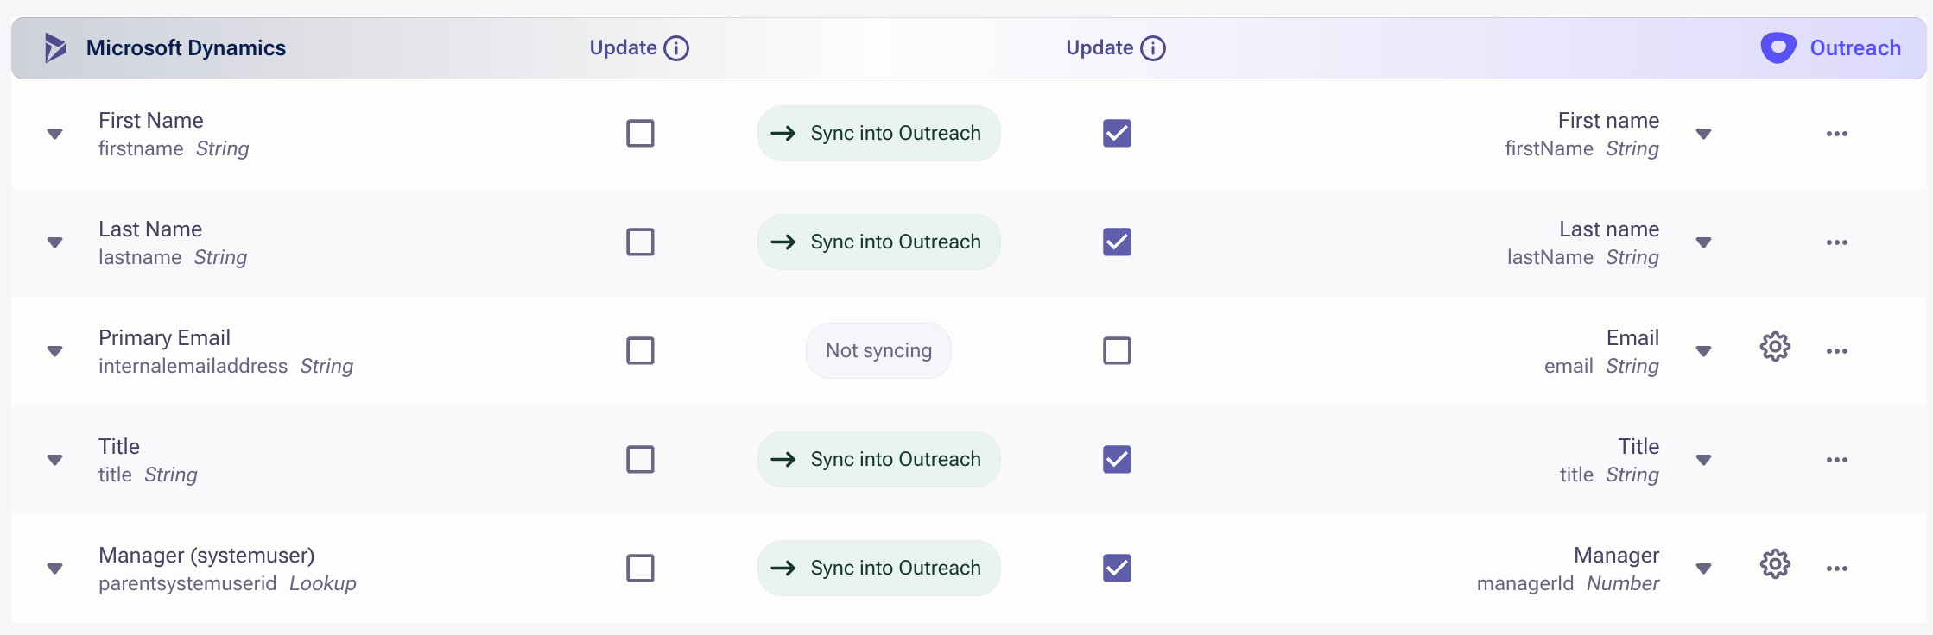Screen dimensions: 1933x635
Task: Open more options for Manager row
Action: tap(1837, 569)
